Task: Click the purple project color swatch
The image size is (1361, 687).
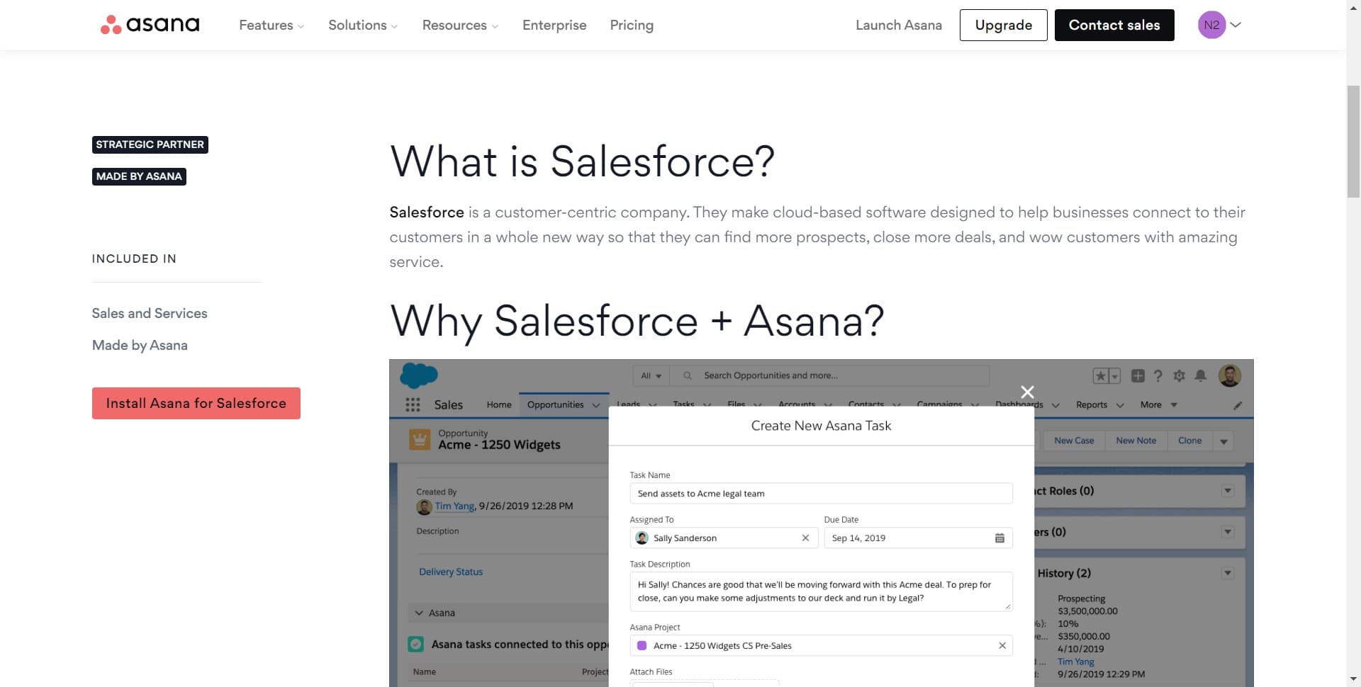Action: (642, 645)
